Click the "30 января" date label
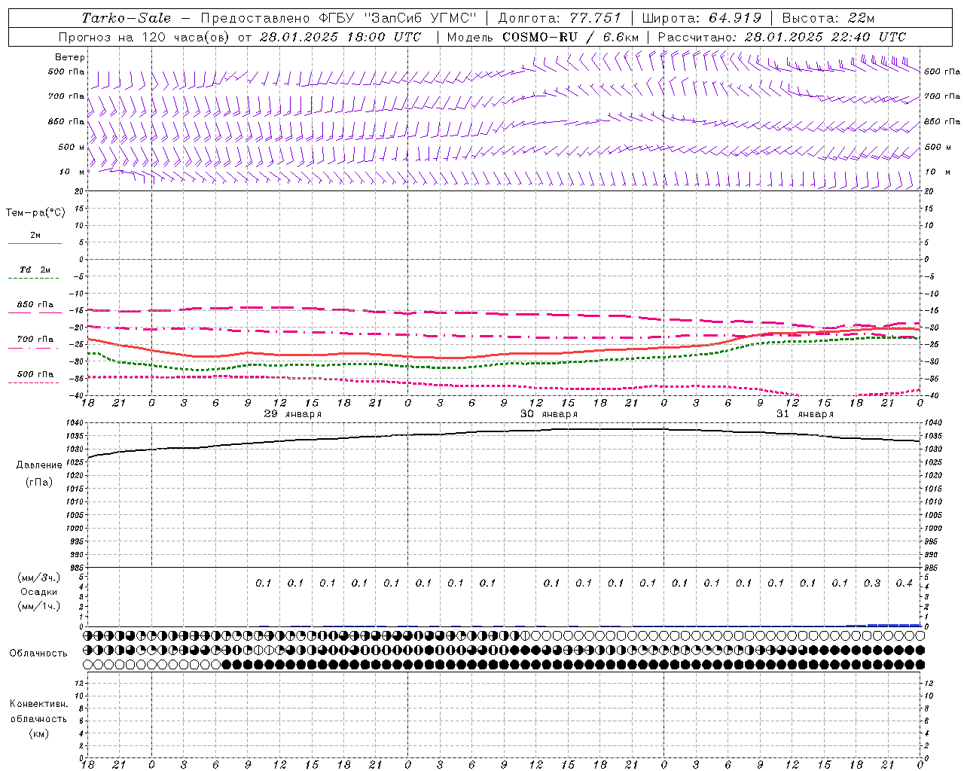 549,414
